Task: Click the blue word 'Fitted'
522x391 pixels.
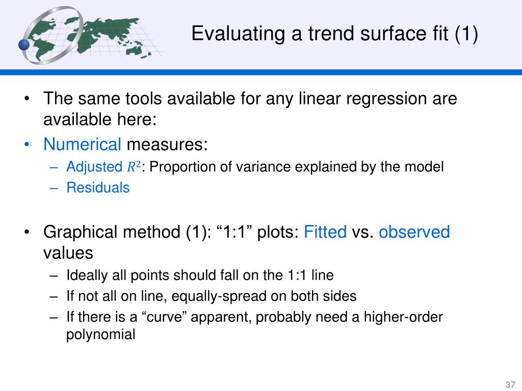Action: [x=325, y=232]
